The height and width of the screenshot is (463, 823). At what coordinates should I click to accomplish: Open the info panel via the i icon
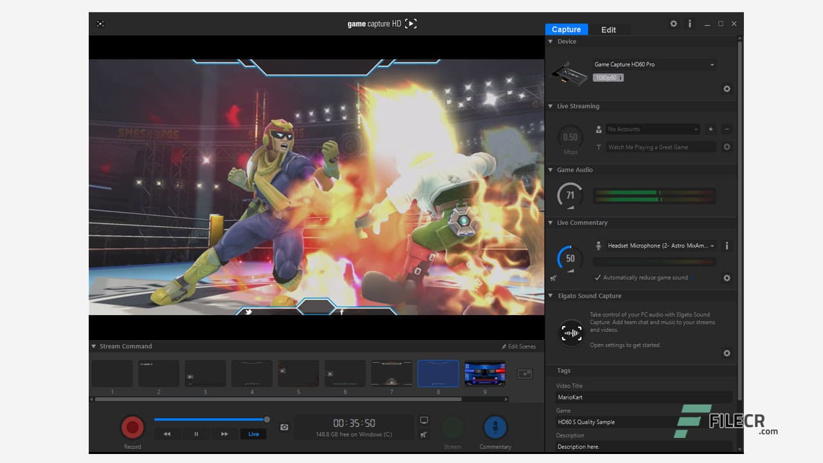(x=689, y=23)
